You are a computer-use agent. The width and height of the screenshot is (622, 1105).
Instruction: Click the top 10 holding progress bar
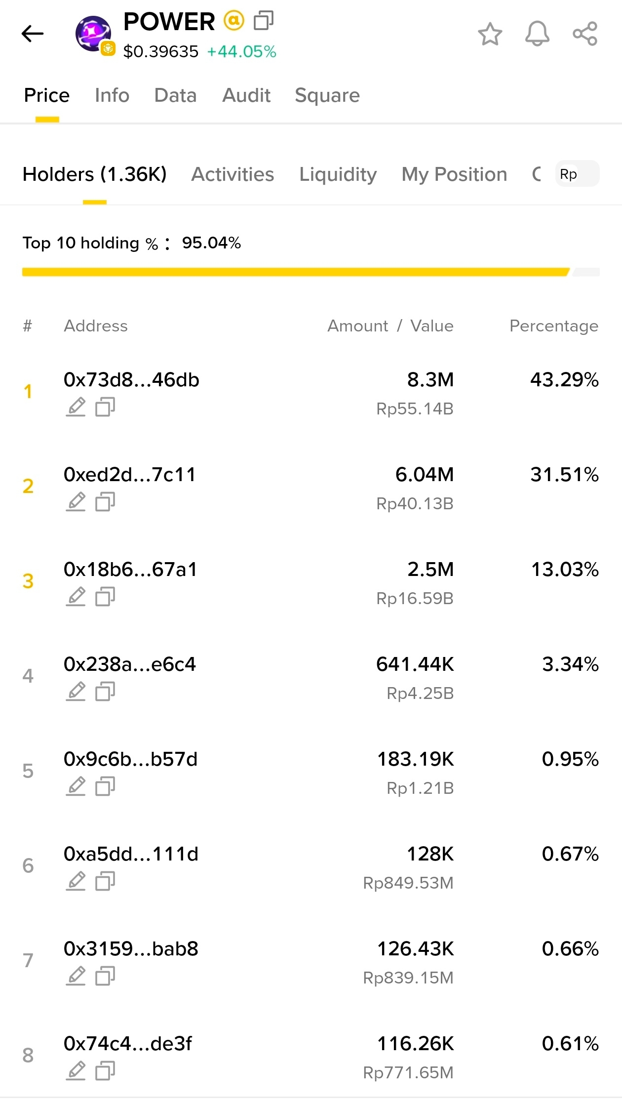coord(311,272)
